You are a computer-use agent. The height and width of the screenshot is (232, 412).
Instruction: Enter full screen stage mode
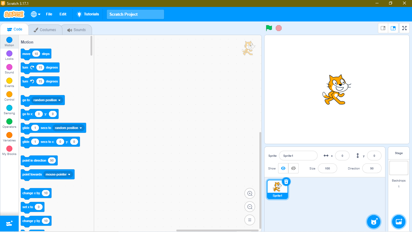pyautogui.click(x=404, y=28)
